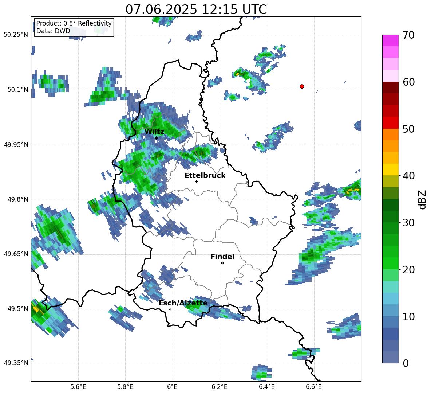Screen dimensions: 431x394
Task: Click the longitude label 5.6°E
Action: [x=78, y=387]
